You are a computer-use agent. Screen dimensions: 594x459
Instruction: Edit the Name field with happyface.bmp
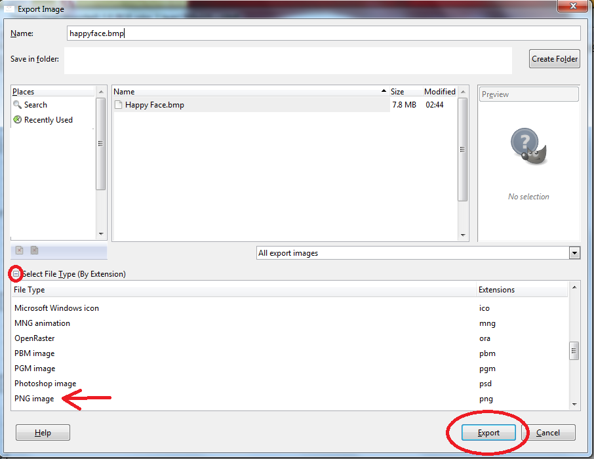click(323, 33)
